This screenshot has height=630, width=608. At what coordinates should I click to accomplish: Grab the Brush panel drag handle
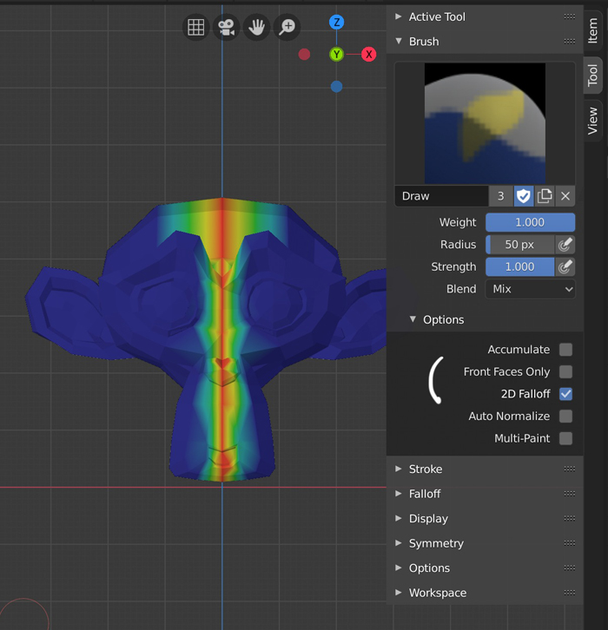click(570, 42)
